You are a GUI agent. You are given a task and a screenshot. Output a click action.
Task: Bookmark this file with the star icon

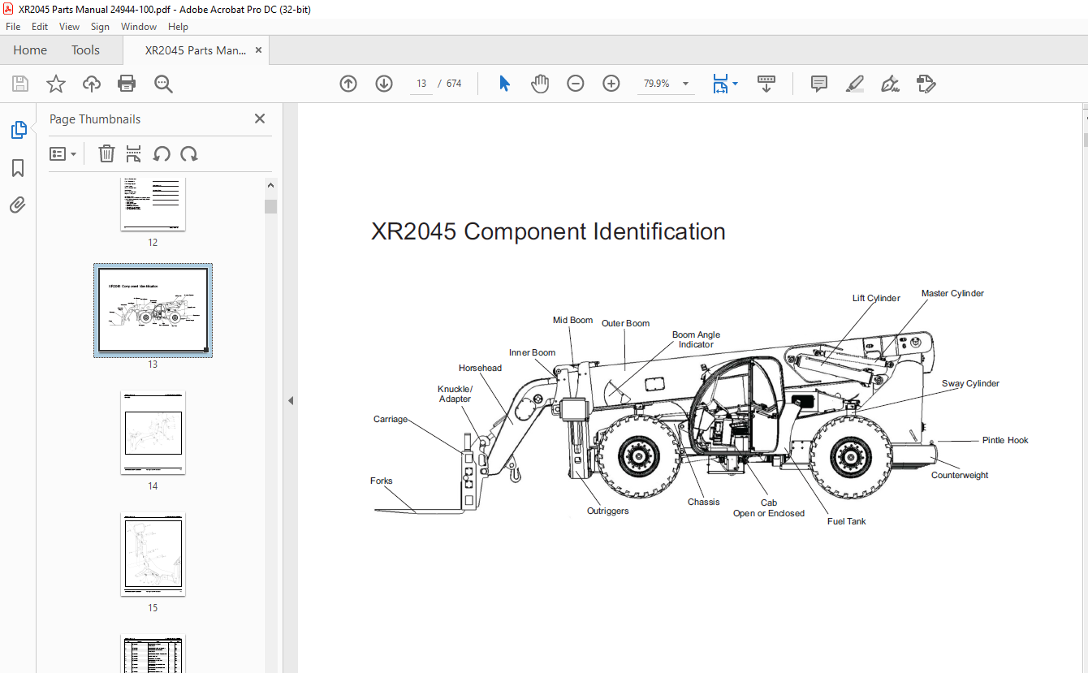[56, 84]
